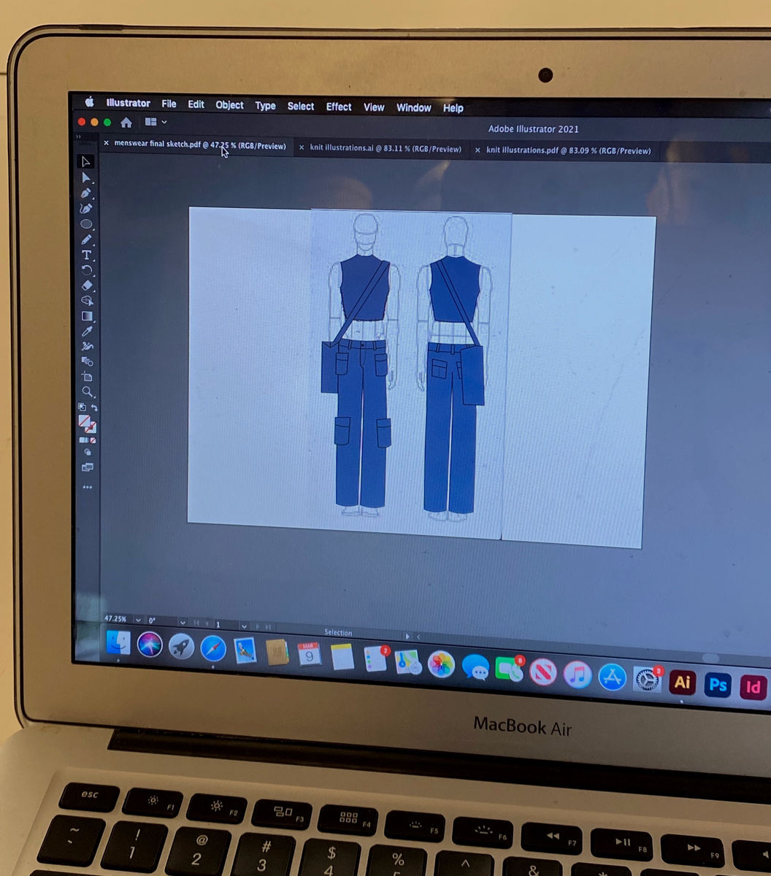Close the knit illustrations.pdf tab
This screenshot has width=771, height=876.
pos(477,150)
